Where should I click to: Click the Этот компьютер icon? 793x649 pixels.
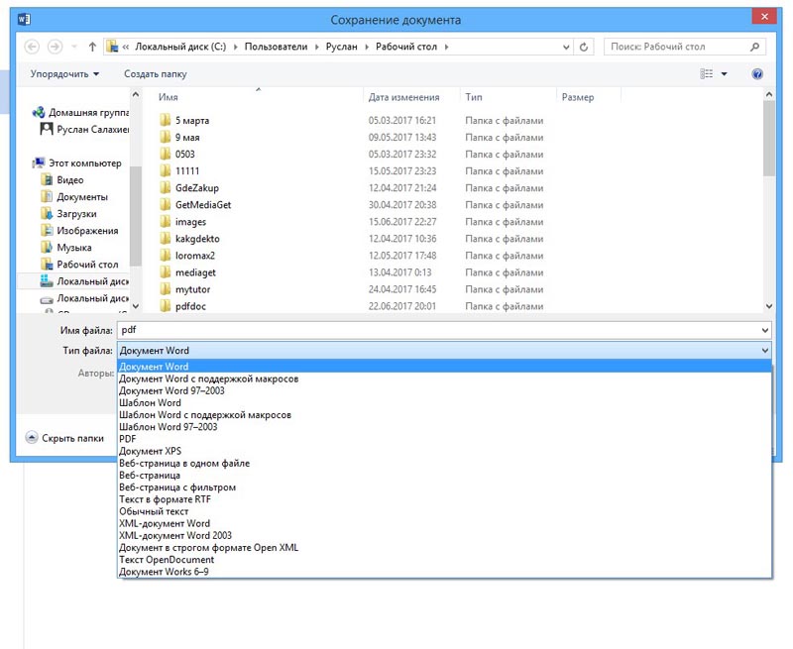(x=39, y=162)
